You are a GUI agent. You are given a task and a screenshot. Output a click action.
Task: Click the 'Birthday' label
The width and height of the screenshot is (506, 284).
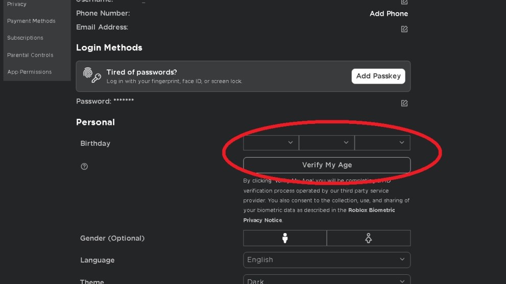95,143
